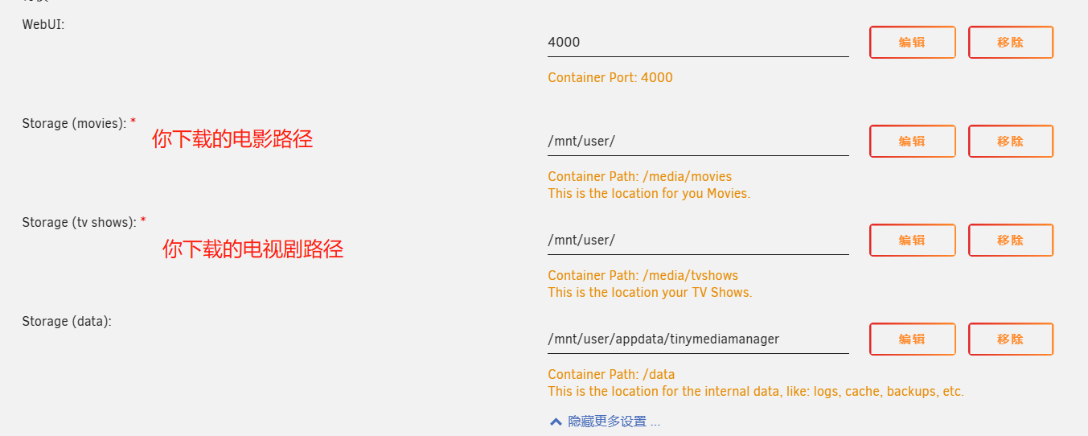Screen dimensions: 1088x436
Task: Edit the Storage (data) path mapping
Action: coord(912,339)
